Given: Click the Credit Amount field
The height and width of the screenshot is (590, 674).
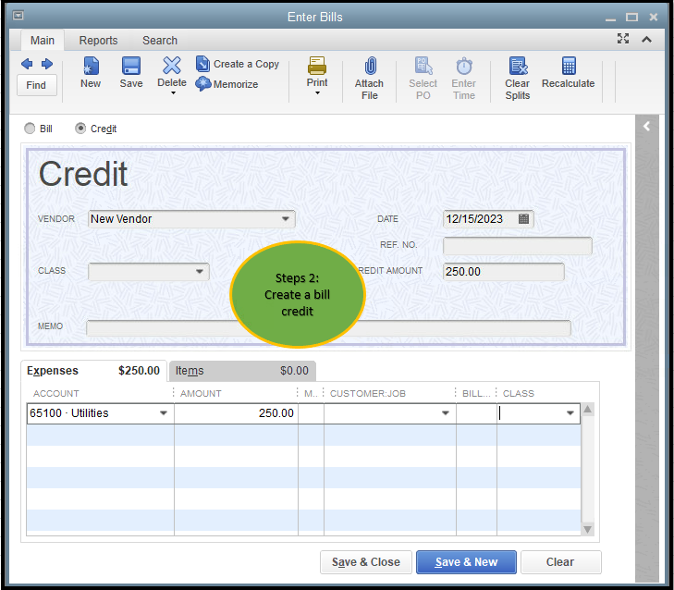Looking at the screenshot, I should tap(503, 272).
